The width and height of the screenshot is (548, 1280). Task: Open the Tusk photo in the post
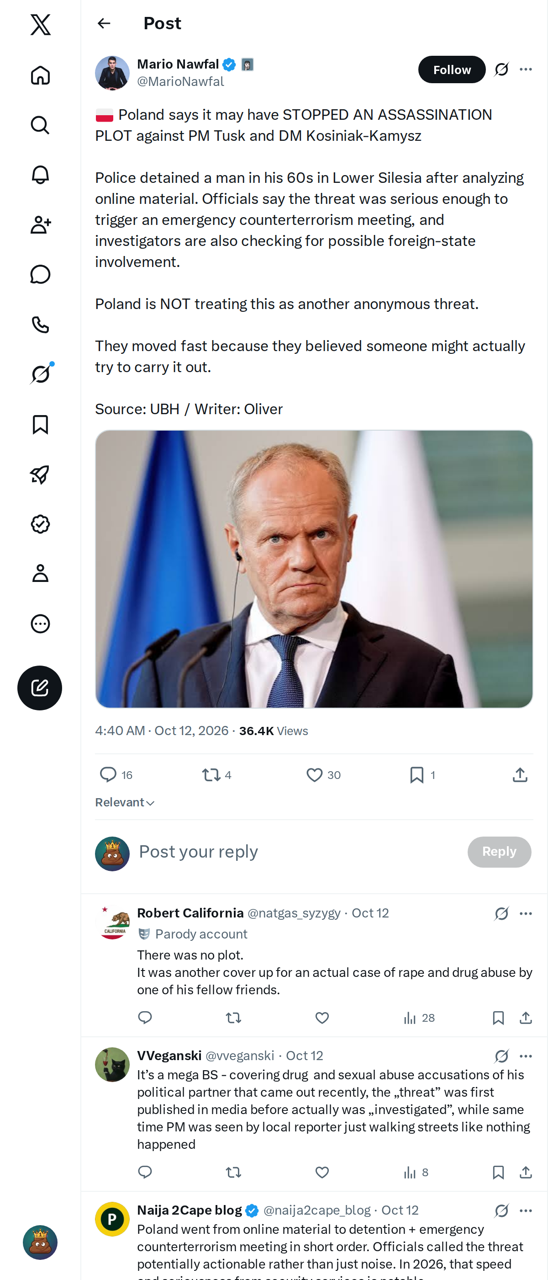(x=314, y=569)
